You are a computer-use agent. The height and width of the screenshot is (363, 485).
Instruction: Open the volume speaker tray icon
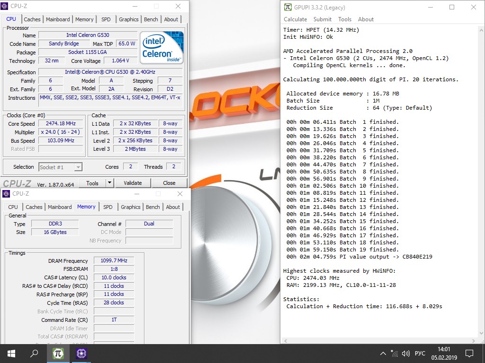tap(405, 354)
